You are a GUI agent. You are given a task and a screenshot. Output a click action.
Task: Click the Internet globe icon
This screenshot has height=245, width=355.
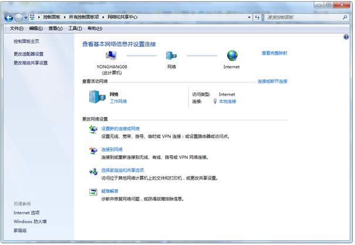[x=232, y=56]
